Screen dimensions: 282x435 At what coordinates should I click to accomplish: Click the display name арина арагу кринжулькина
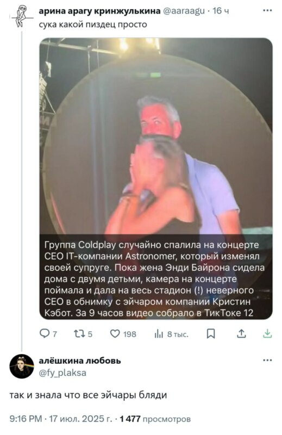(x=99, y=11)
